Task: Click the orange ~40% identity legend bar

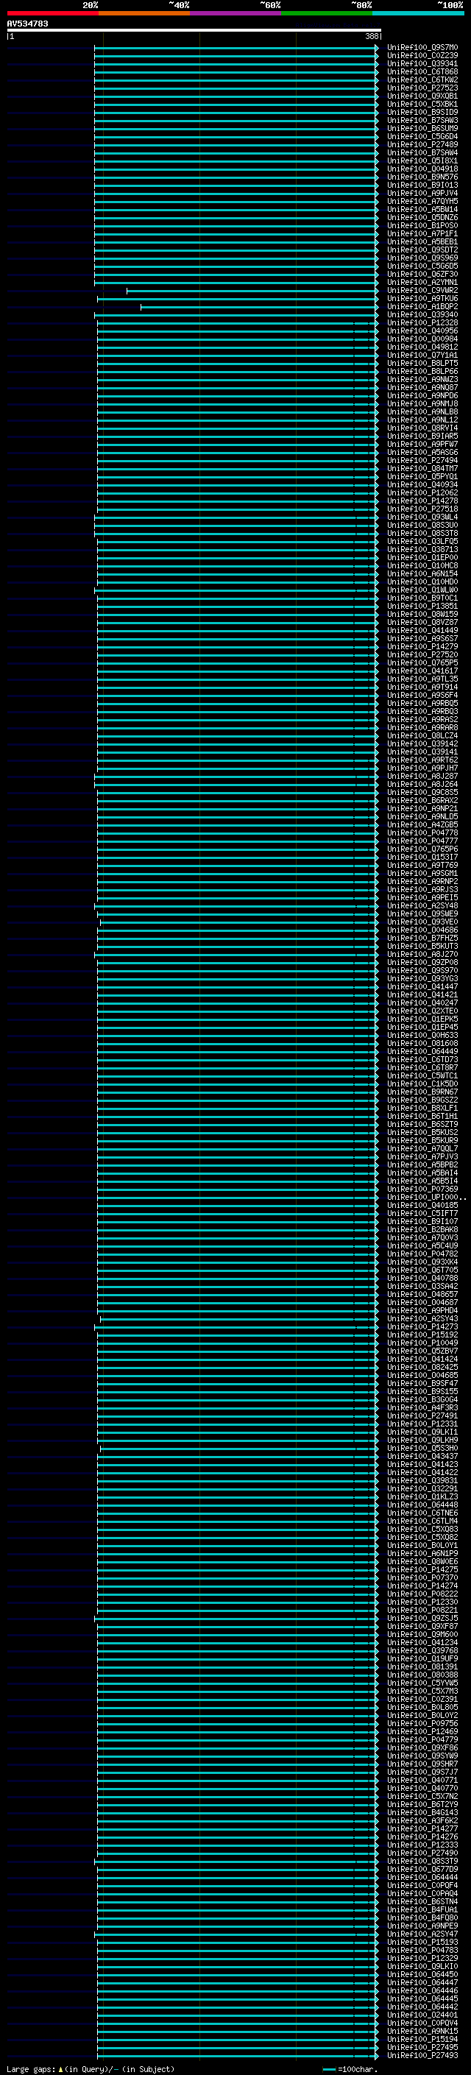Action: (144, 13)
